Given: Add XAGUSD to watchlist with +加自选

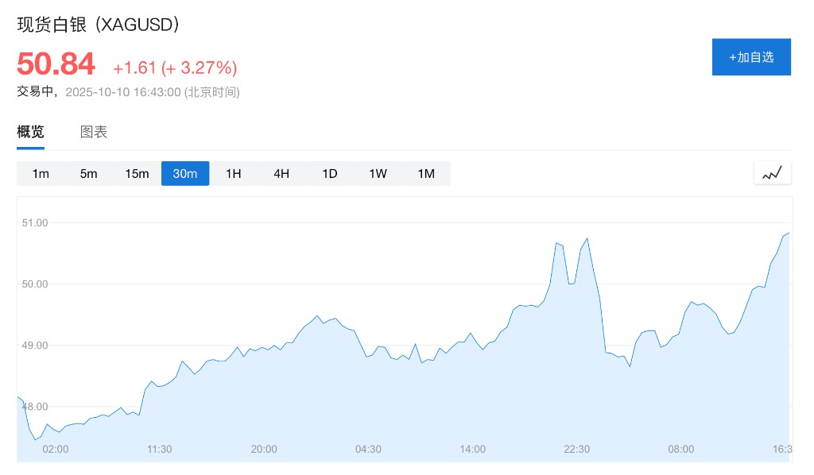Looking at the screenshot, I should (x=751, y=57).
